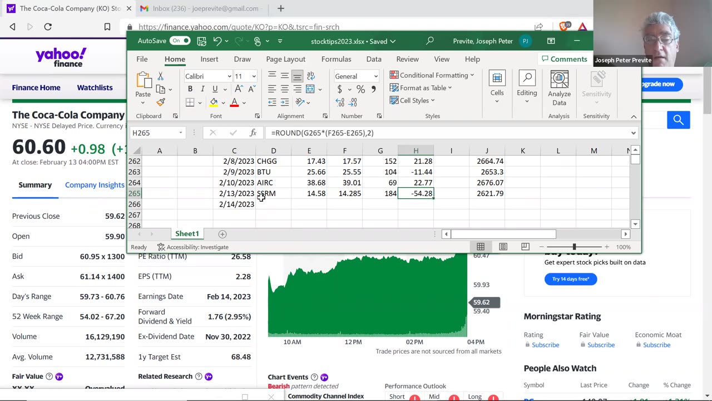Click Finance Home link on Yahoo page
712x401 pixels.
coord(36,87)
